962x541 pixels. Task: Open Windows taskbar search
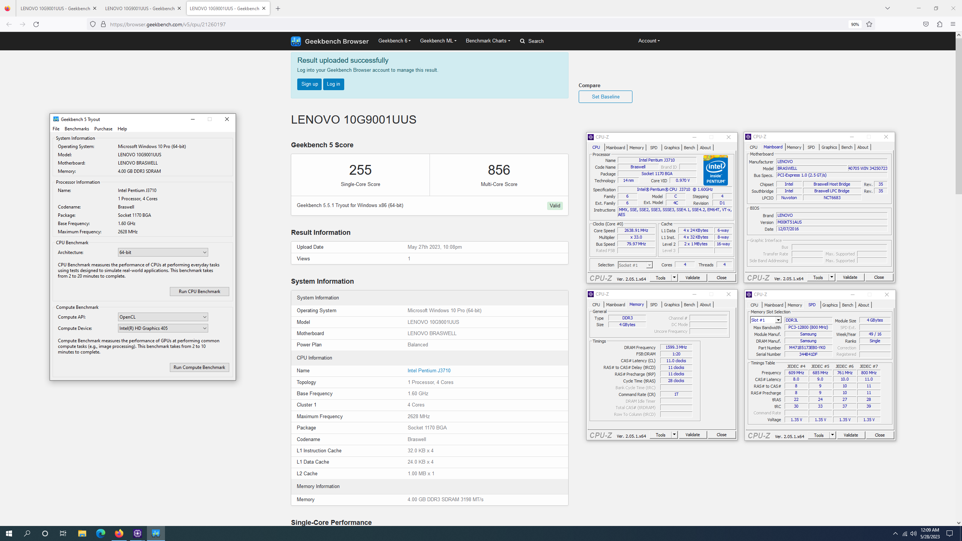pos(27,533)
